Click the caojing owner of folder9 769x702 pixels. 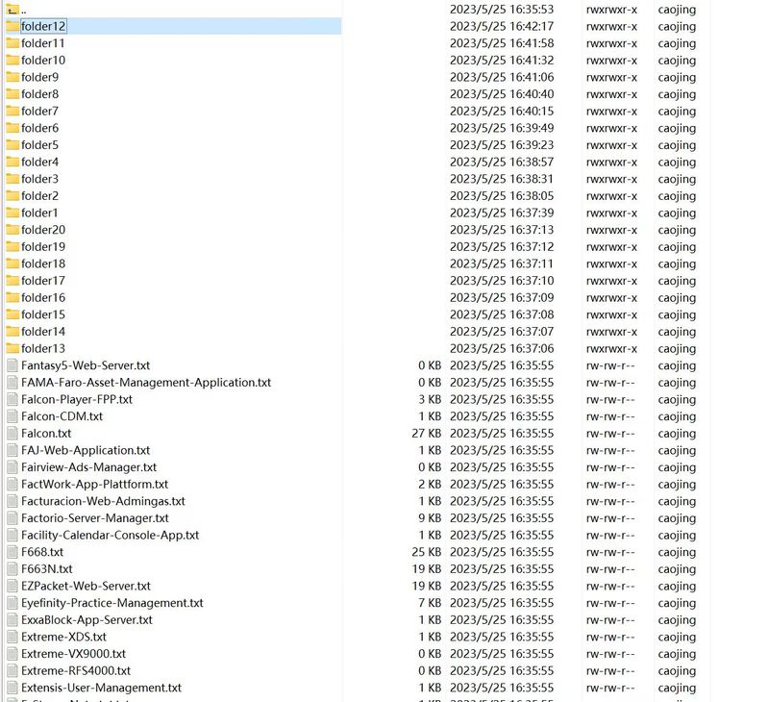pos(677,78)
